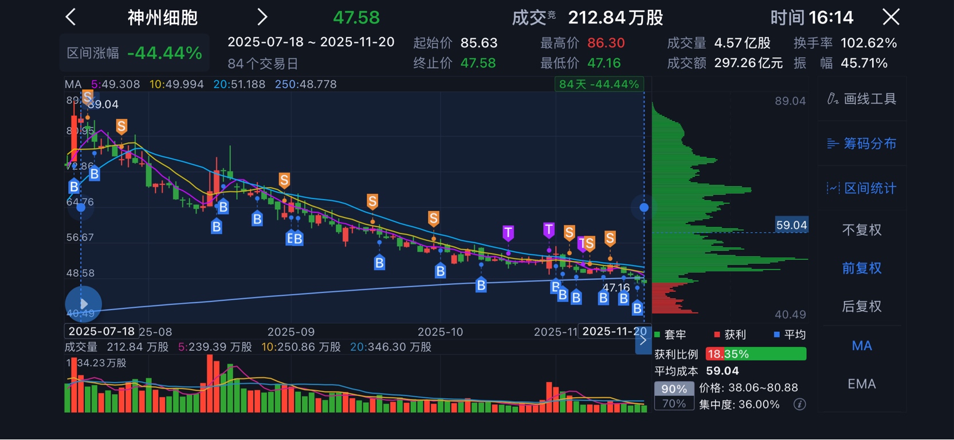954x440 pixels.
Task: Click the 84个交易日 text
Action: (x=263, y=64)
